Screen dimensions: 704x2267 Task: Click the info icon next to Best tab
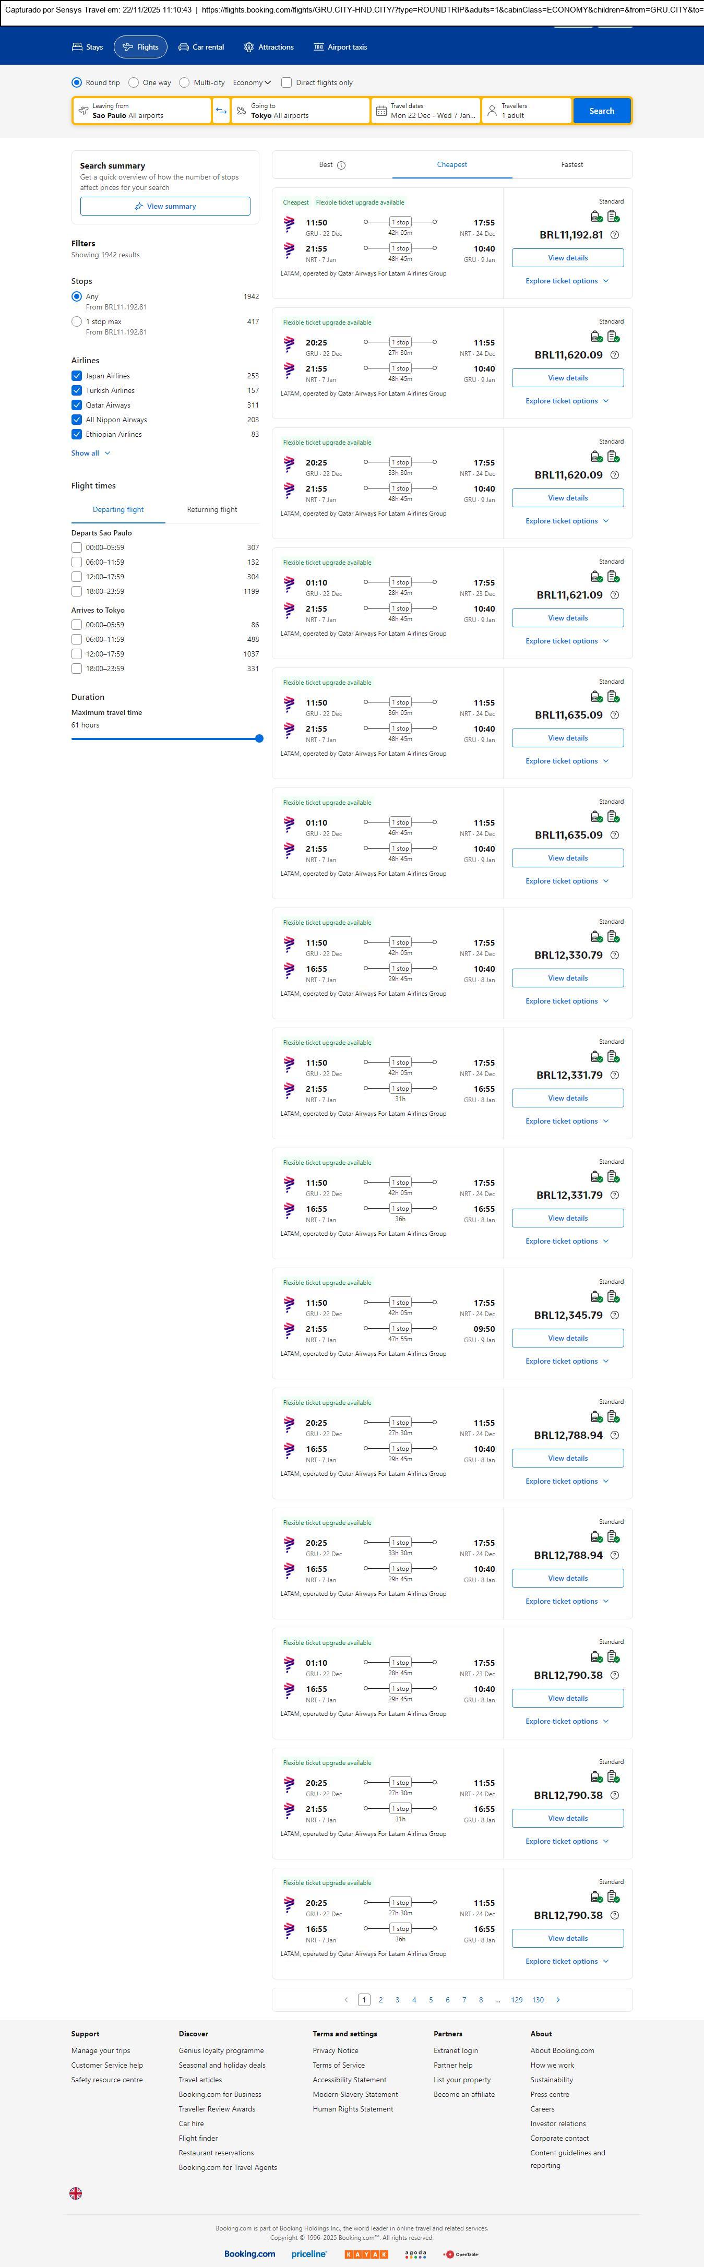coord(341,165)
